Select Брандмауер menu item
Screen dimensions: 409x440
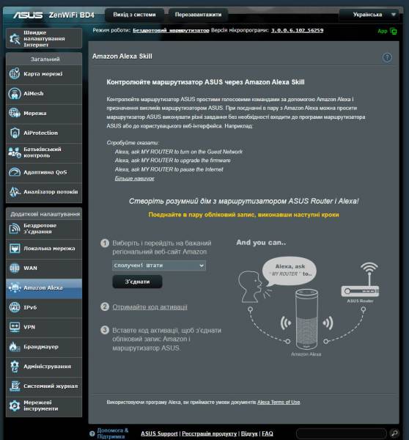click(44, 347)
